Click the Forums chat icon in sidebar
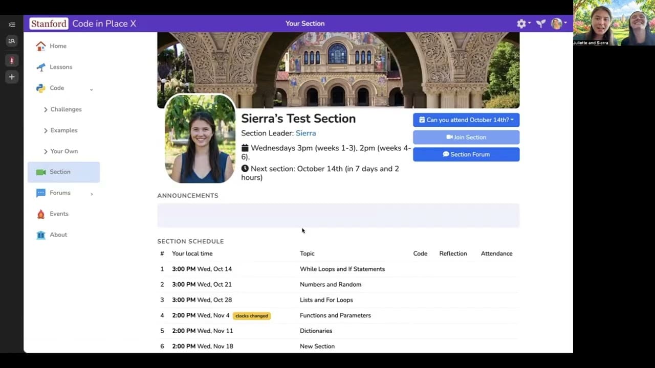The height and width of the screenshot is (368, 655). [x=41, y=193]
